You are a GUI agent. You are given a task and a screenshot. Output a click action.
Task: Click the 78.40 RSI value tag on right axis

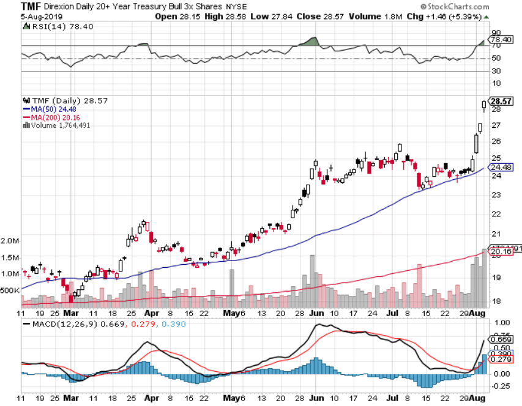pos(501,40)
